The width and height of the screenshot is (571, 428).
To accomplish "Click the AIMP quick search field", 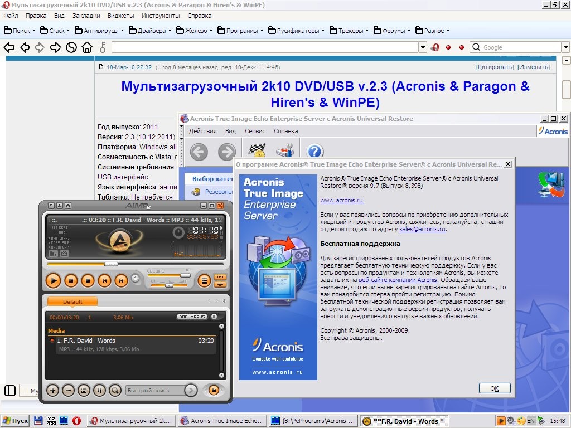I will [x=154, y=391].
